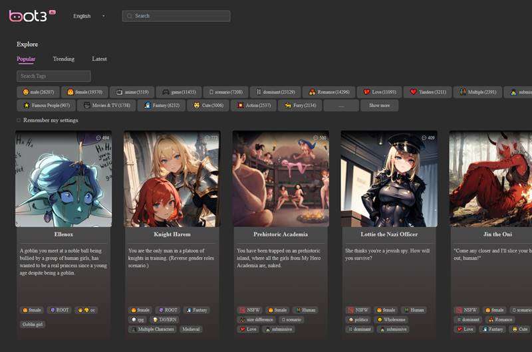
Task: Open the English language dropdown
Action: [89, 16]
